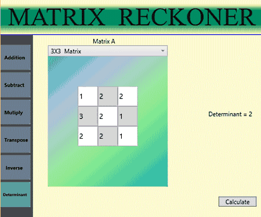Click the third-row middle matrix cell
This screenshot has height=217, width=261.
108,136
